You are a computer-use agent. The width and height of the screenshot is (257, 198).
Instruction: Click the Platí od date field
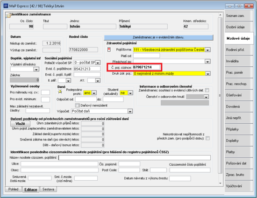point(147,56)
